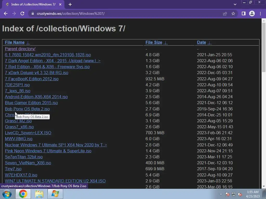The image size is (266, 199).
Task: Open Nuclear Windows 7 Ultimate SP1 X64 link
Action: (x=56, y=145)
